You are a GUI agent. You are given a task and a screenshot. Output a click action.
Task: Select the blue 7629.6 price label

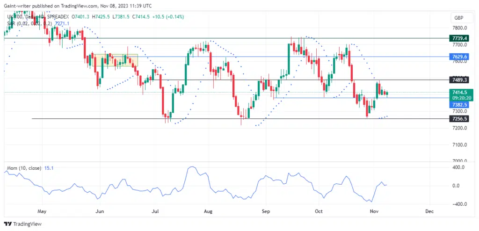coord(457,57)
